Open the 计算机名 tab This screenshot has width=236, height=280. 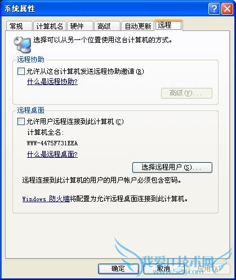tap(50, 26)
